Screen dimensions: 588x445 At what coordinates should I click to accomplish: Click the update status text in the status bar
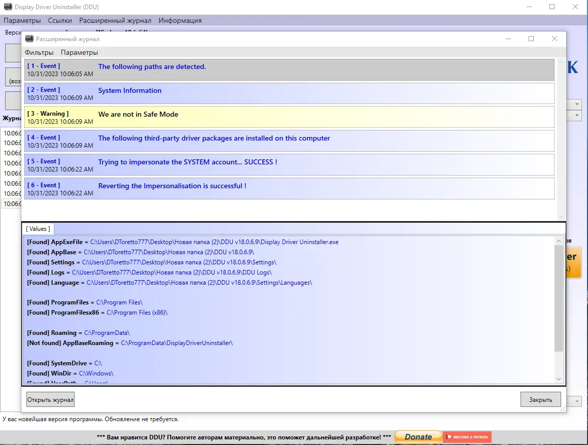click(90, 419)
